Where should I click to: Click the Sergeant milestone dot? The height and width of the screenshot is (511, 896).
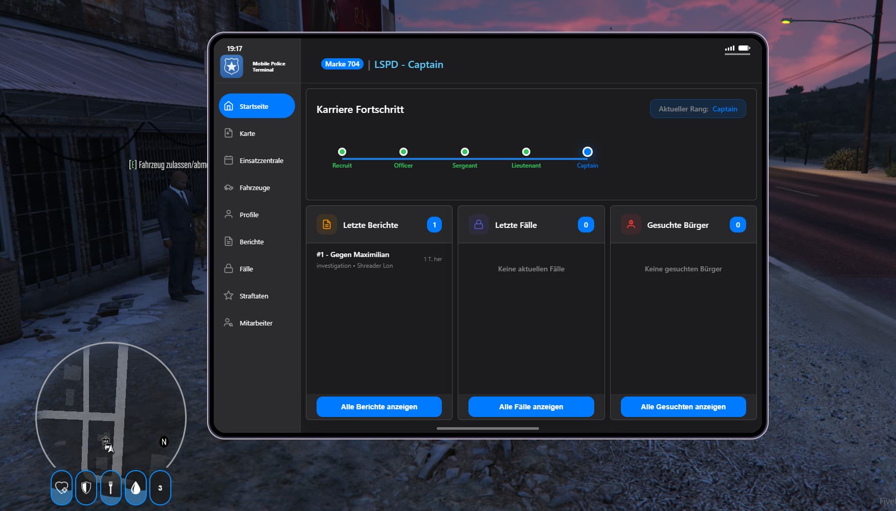(x=464, y=152)
